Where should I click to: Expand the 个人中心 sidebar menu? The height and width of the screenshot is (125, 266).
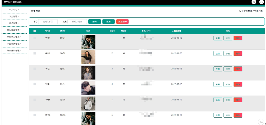pyautogui.click(x=14, y=9)
